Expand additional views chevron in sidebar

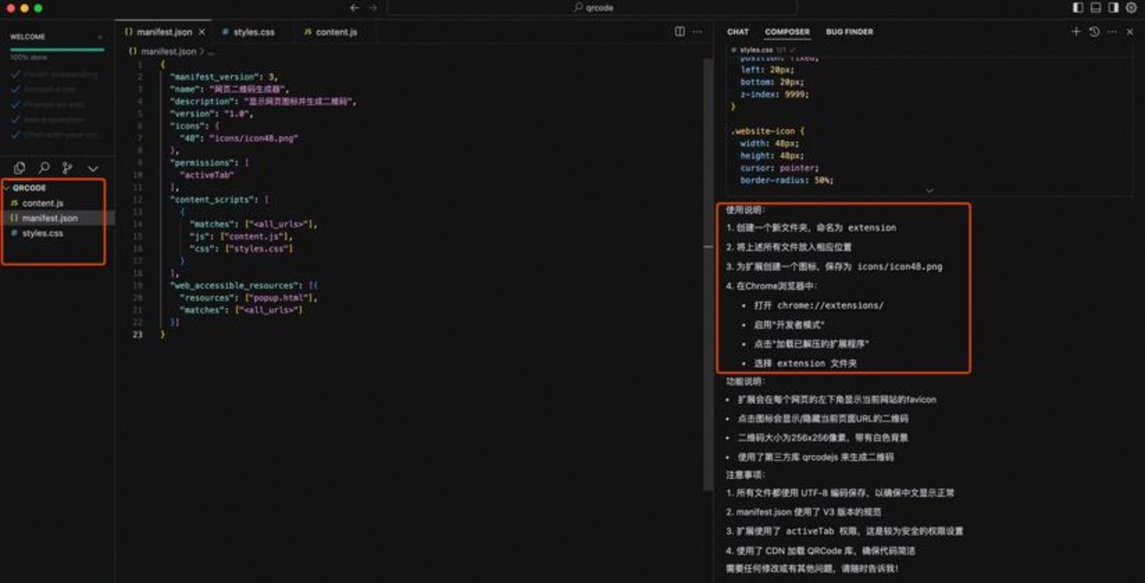pos(92,168)
